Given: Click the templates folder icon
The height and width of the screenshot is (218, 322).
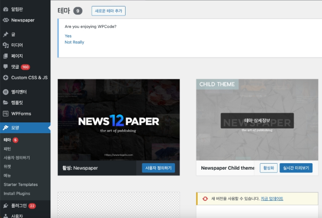Looking at the screenshot, I should 5,103.
